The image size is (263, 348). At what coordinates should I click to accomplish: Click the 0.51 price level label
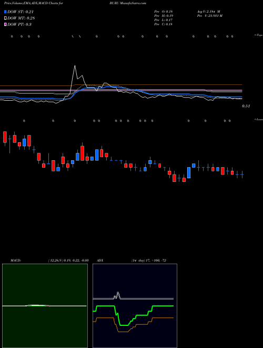(246, 106)
